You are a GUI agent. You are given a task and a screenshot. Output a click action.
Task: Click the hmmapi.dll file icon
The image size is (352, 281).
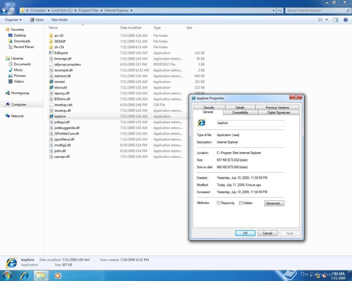coord(51,59)
